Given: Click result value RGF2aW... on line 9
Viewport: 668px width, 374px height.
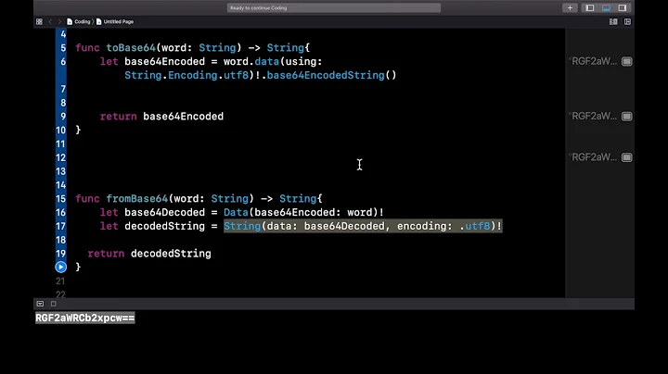Looking at the screenshot, I should tap(593, 117).
